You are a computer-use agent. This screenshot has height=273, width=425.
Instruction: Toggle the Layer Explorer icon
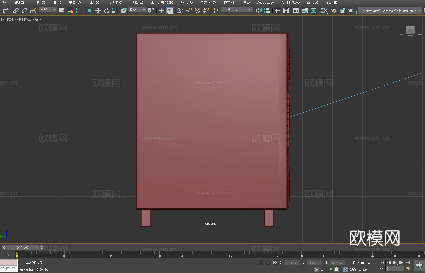point(286,10)
